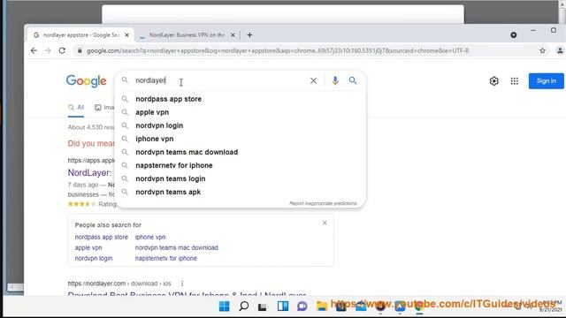Open a new browser tab
566x318 pixels.
(249, 35)
